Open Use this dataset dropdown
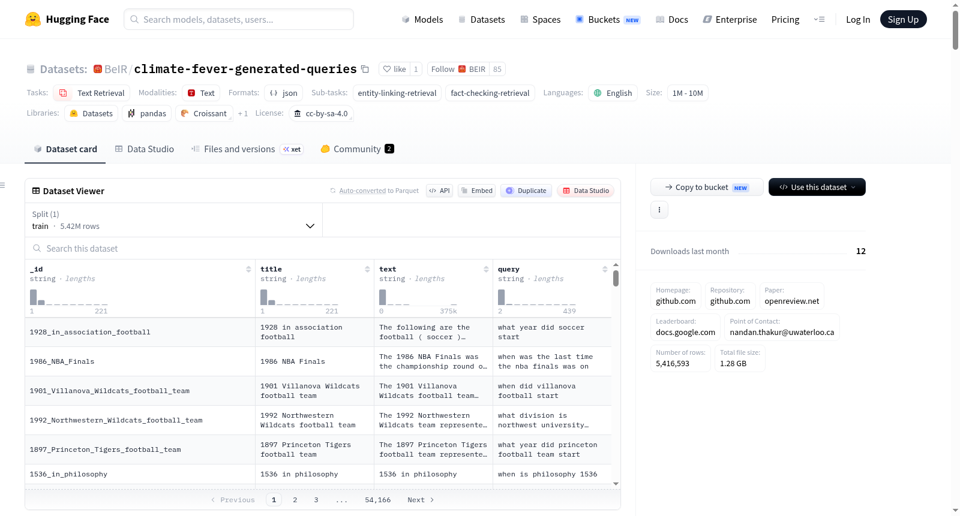This screenshot has width=960, height=516. coord(817,187)
